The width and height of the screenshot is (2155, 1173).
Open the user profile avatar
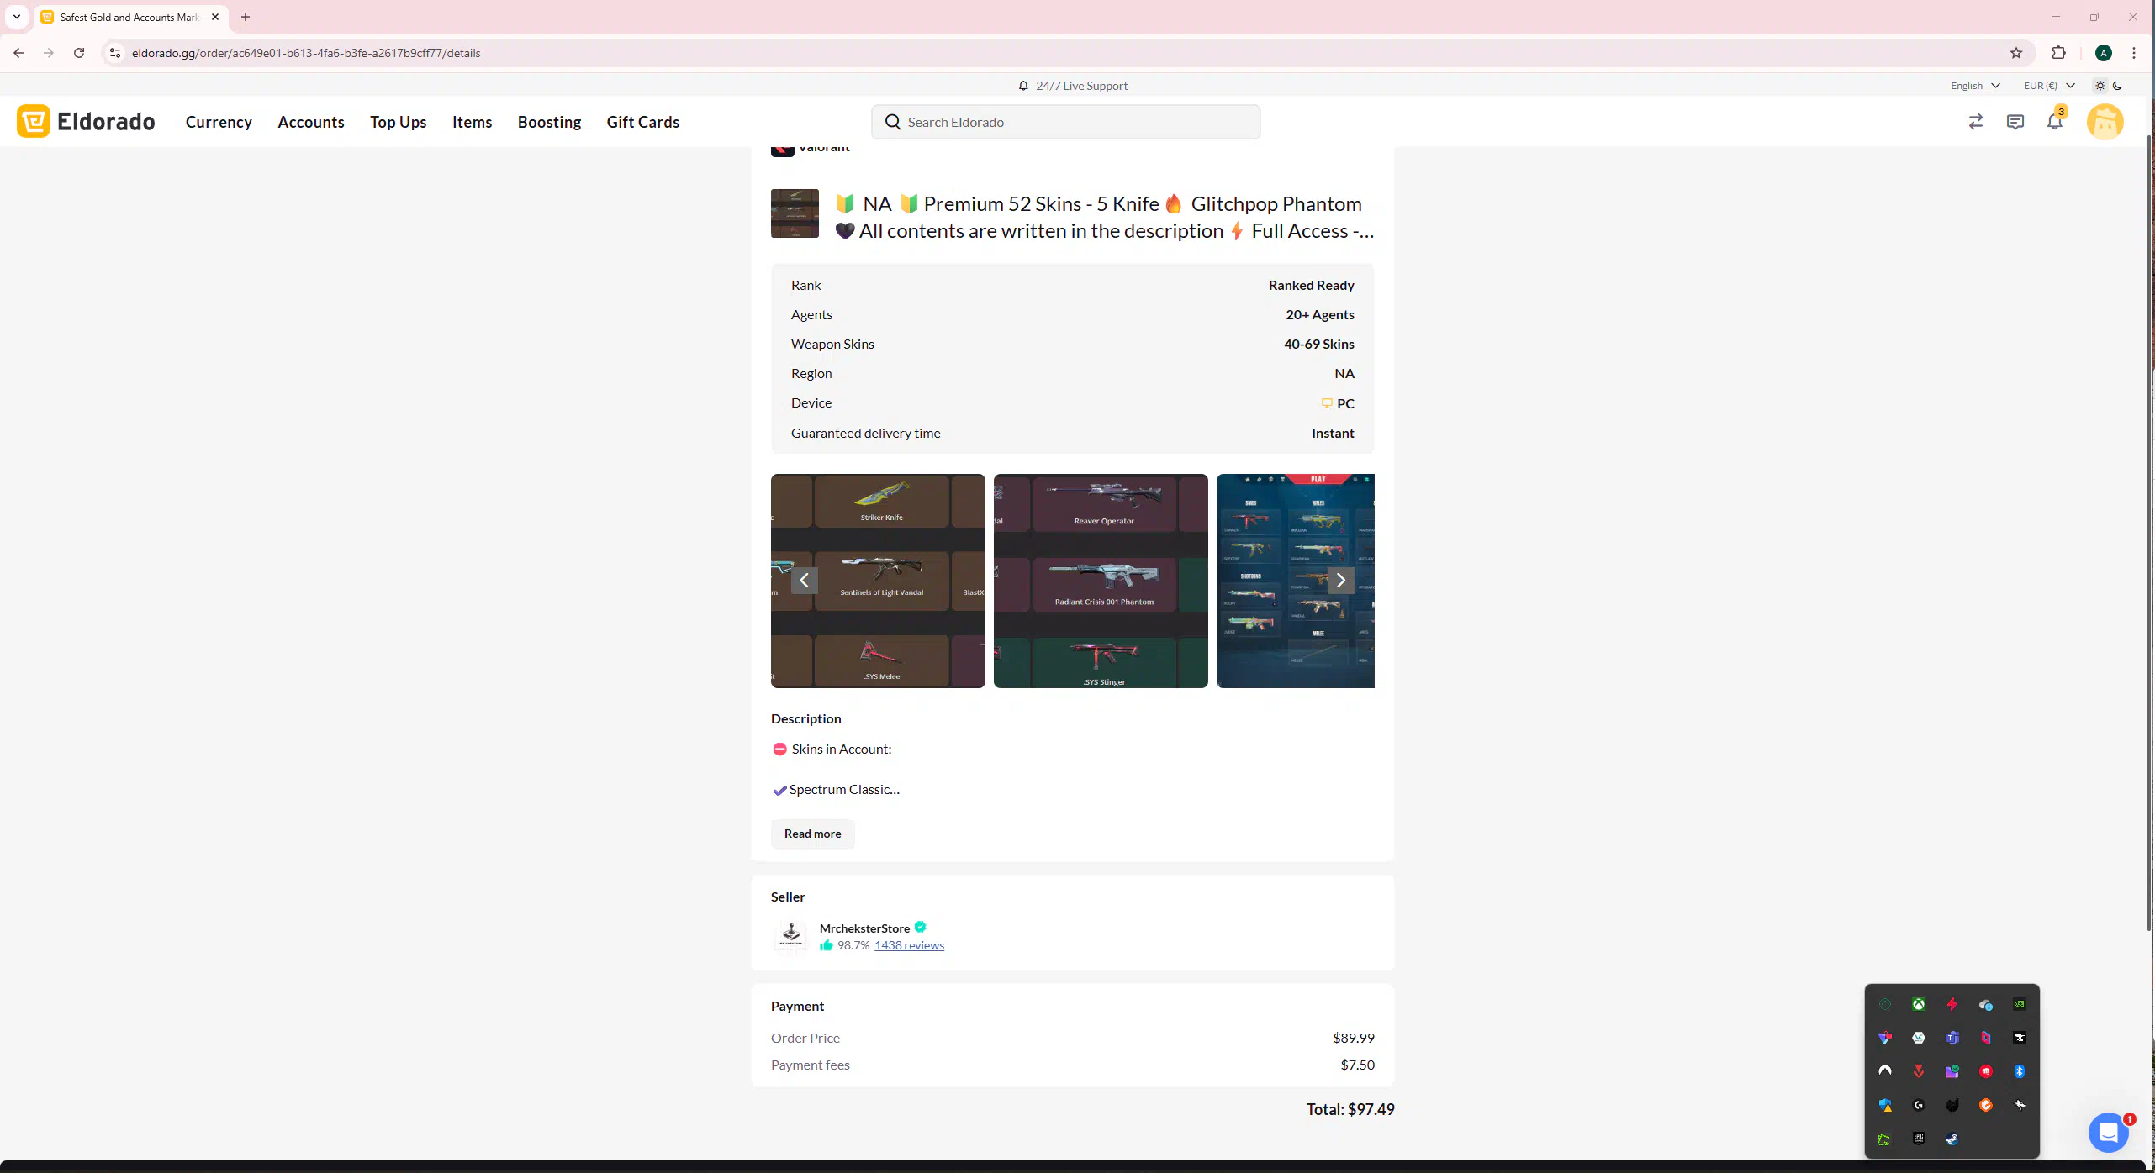click(2105, 122)
